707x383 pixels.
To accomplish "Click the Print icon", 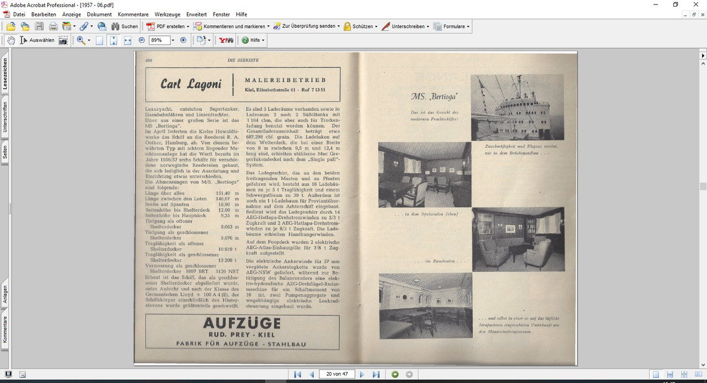I will point(53,26).
